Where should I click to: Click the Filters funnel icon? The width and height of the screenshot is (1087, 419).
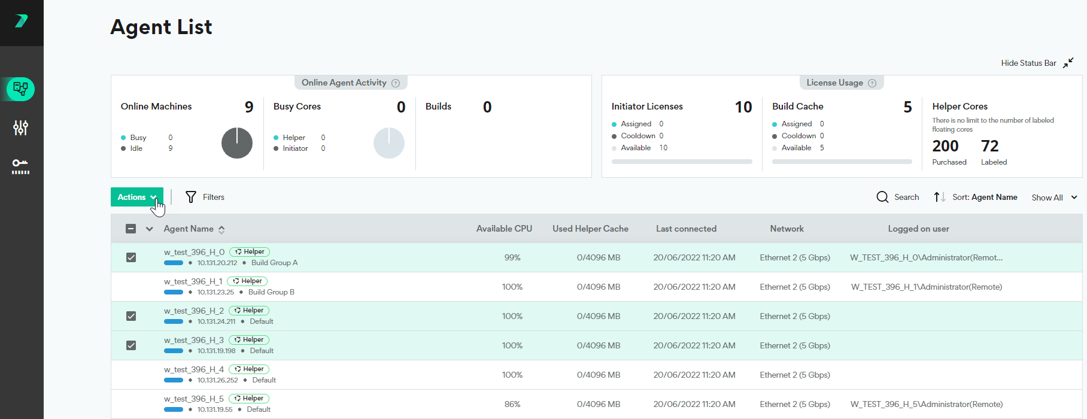click(x=191, y=197)
